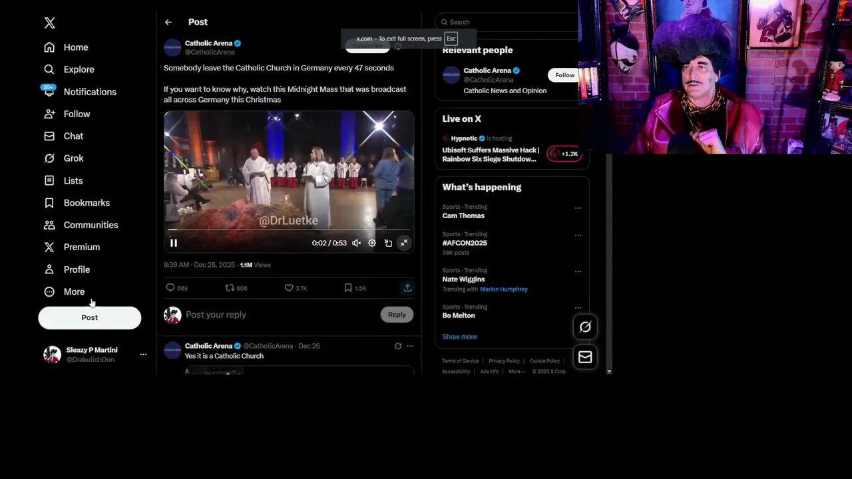
Task: Click Show more under What's happening
Action: (x=459, y=337)
